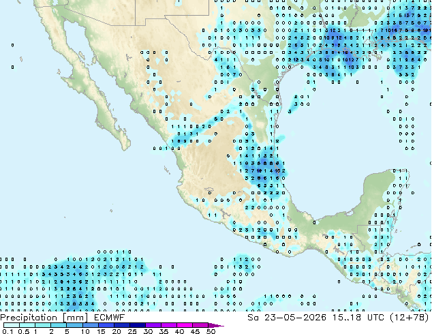Click the 5 to 10 mm legend swatch
432x334 pixels.
pos(74,325)
